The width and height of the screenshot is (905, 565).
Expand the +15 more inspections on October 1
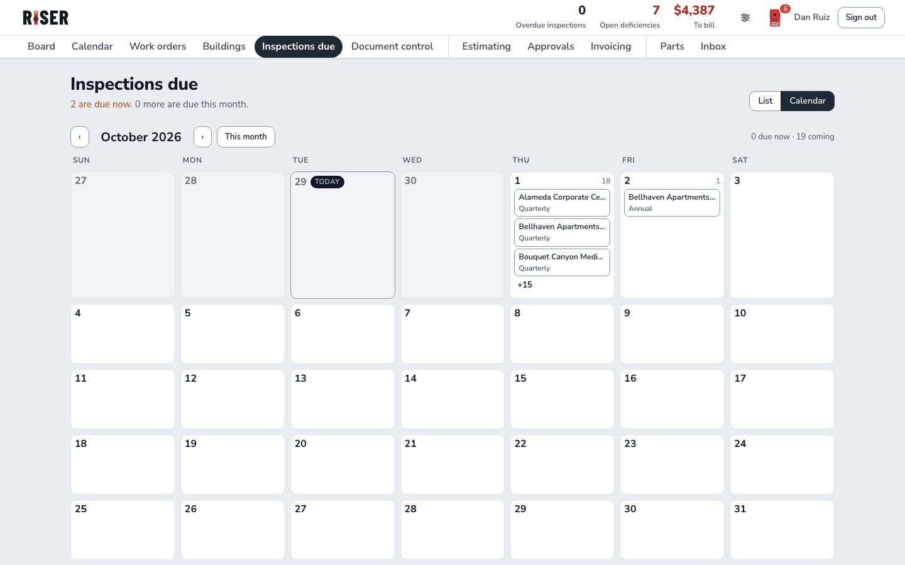[525, 285]
